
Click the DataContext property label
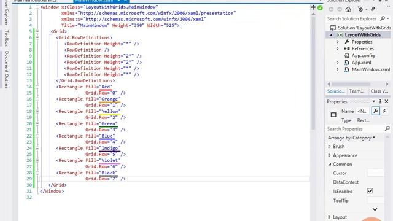[x=346, y=182]
